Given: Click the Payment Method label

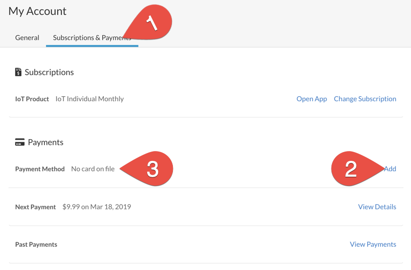Looking at the screenshot, I should (40, 169).
